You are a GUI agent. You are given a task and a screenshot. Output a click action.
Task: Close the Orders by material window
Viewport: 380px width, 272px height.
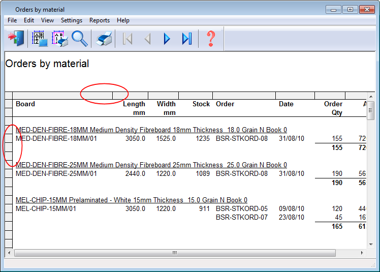click(367, 10)
